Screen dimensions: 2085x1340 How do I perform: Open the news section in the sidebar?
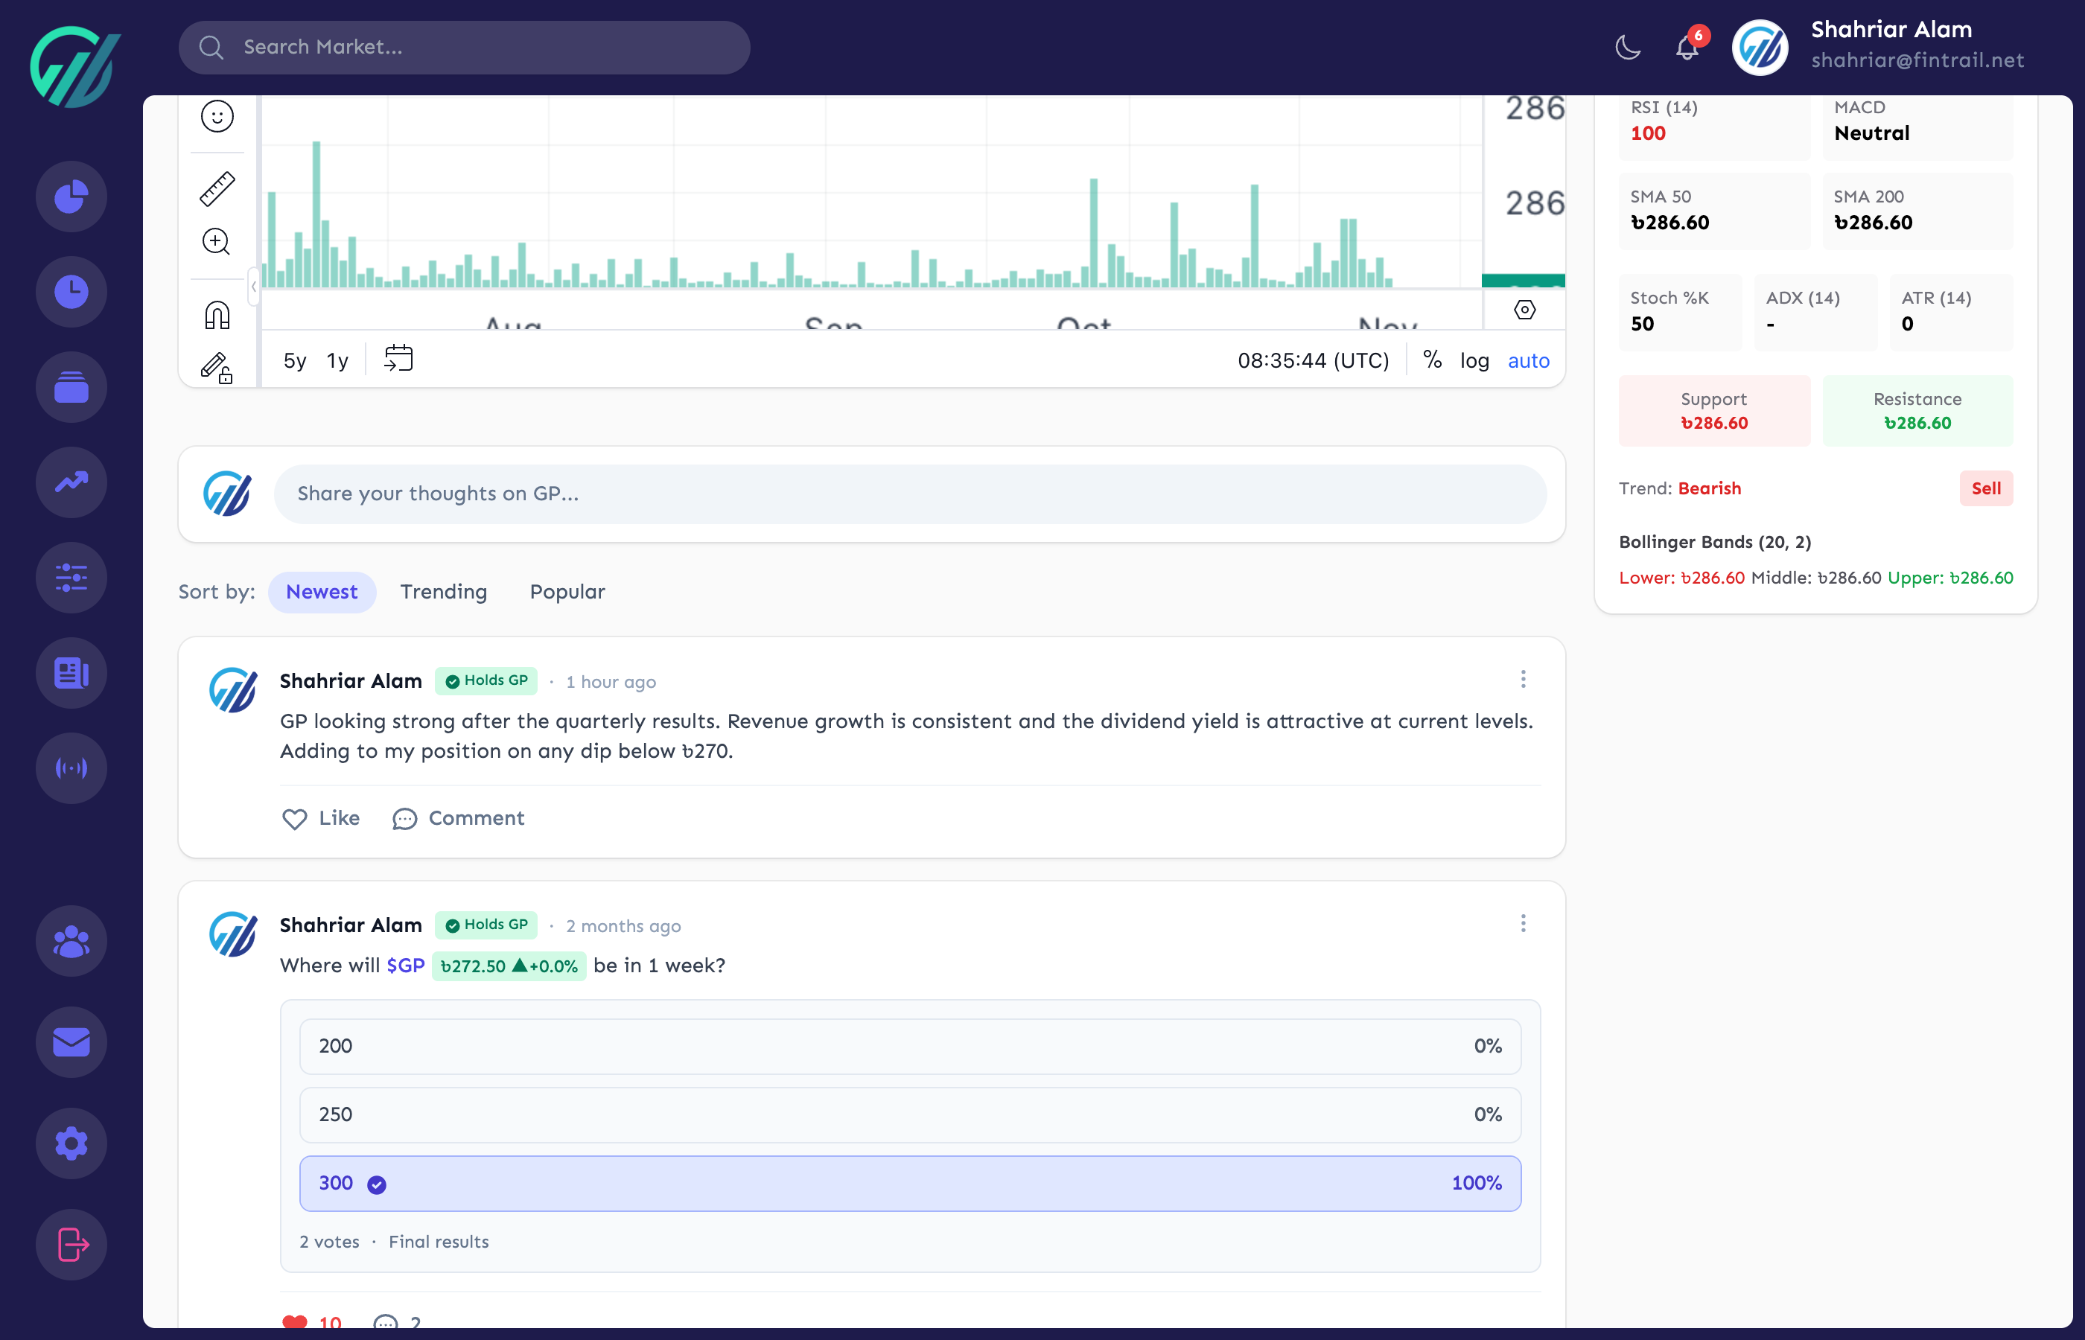(71, 671)
